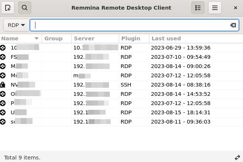
Task: Clear the quick connect field icon
Action: pyautogui.click(x=233, y=25)
